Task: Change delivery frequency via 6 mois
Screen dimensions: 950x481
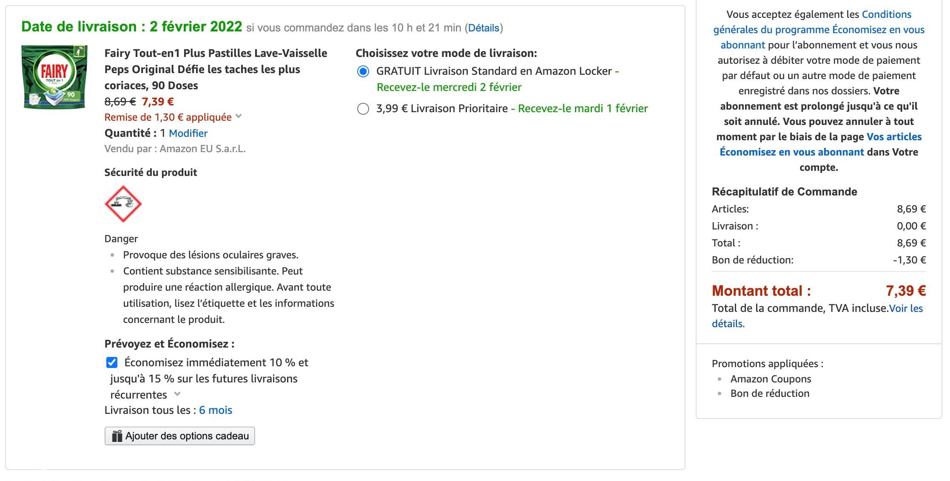Action: 215,410
